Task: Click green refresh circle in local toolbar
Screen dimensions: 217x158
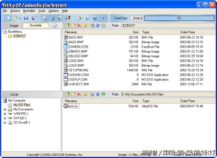Action: coord(103,94)
